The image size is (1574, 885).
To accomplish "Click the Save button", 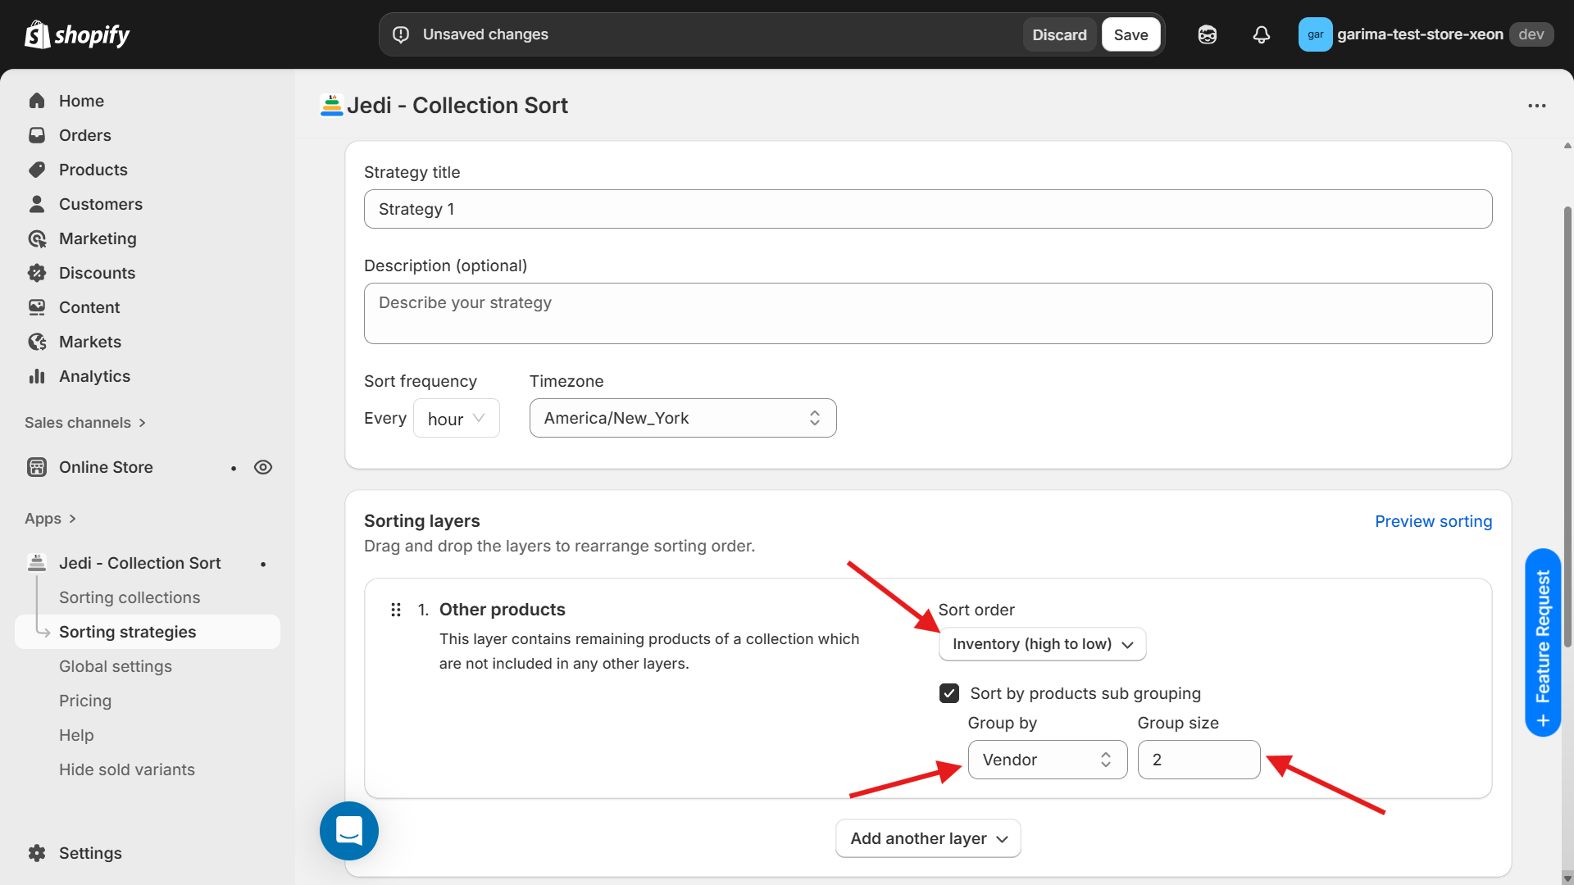I will click(x=1130, y=34).
